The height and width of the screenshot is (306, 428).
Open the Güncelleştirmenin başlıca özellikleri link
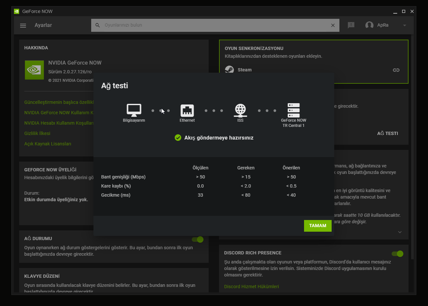[x=59, y=102]
